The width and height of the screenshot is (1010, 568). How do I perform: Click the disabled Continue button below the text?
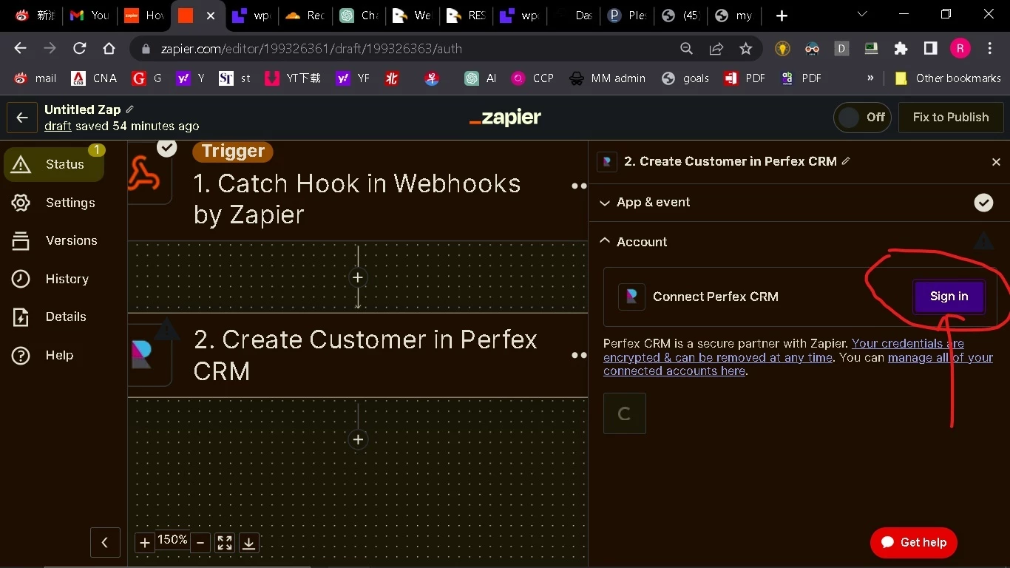[x=625, y=413]
